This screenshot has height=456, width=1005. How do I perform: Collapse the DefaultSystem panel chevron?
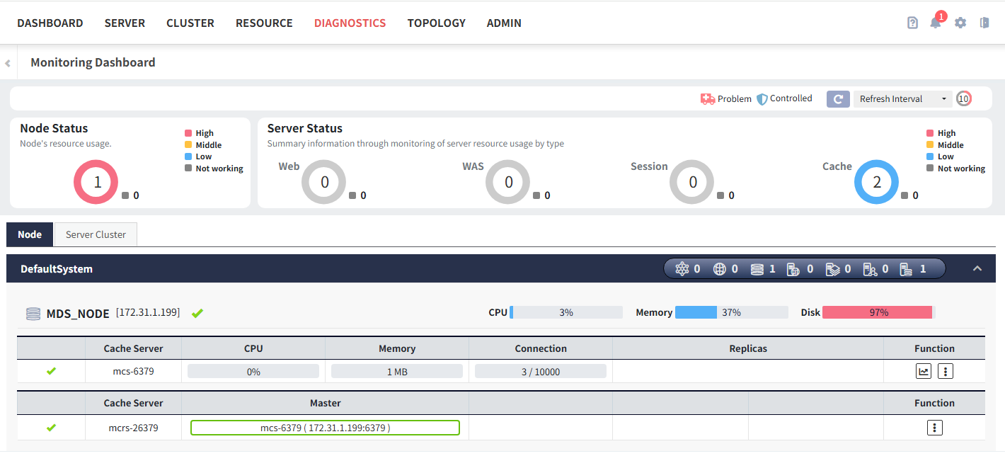977,268
